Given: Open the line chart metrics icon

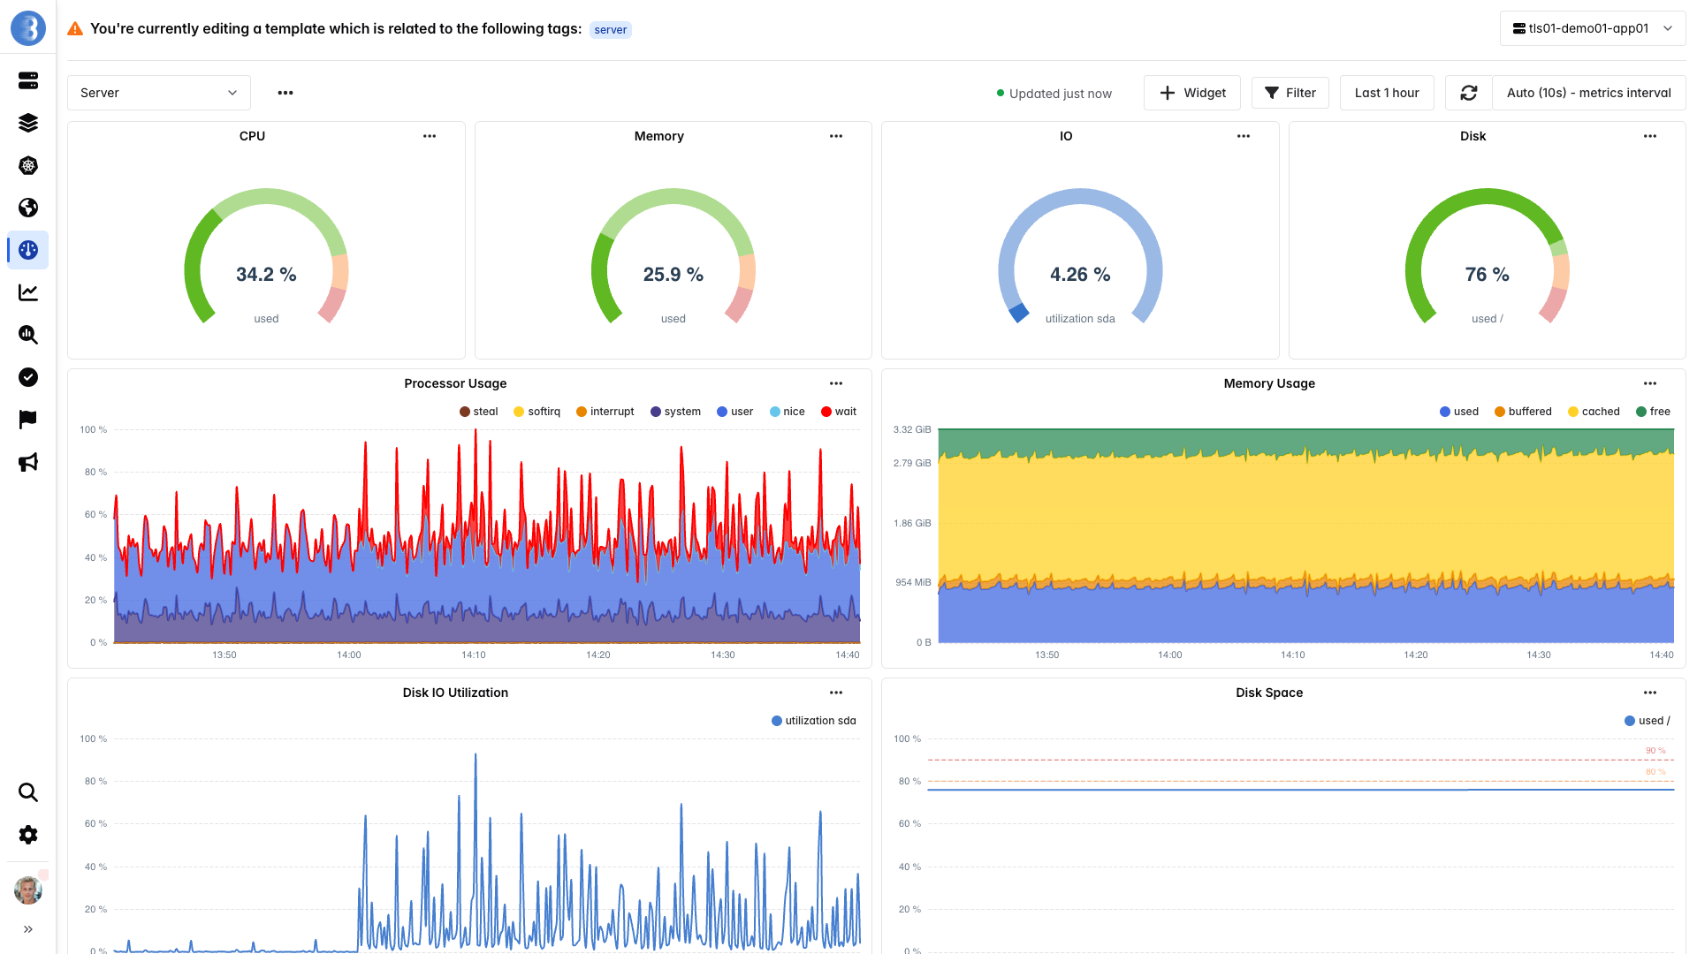Looking at the screenshot, I should click(x=28, y=292).
